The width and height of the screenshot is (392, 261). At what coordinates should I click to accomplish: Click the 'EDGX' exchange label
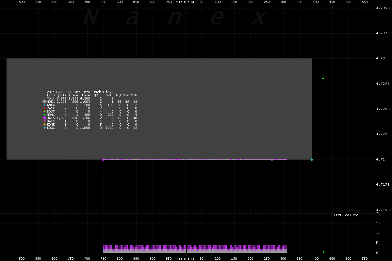[x=51, y=128]
